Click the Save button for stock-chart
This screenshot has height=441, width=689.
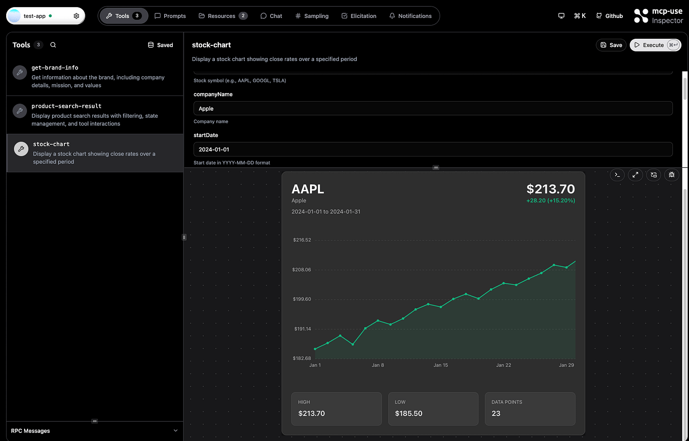611,45
